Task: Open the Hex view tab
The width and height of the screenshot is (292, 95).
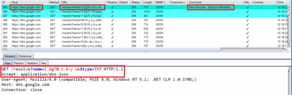Action: click(44, 63)
